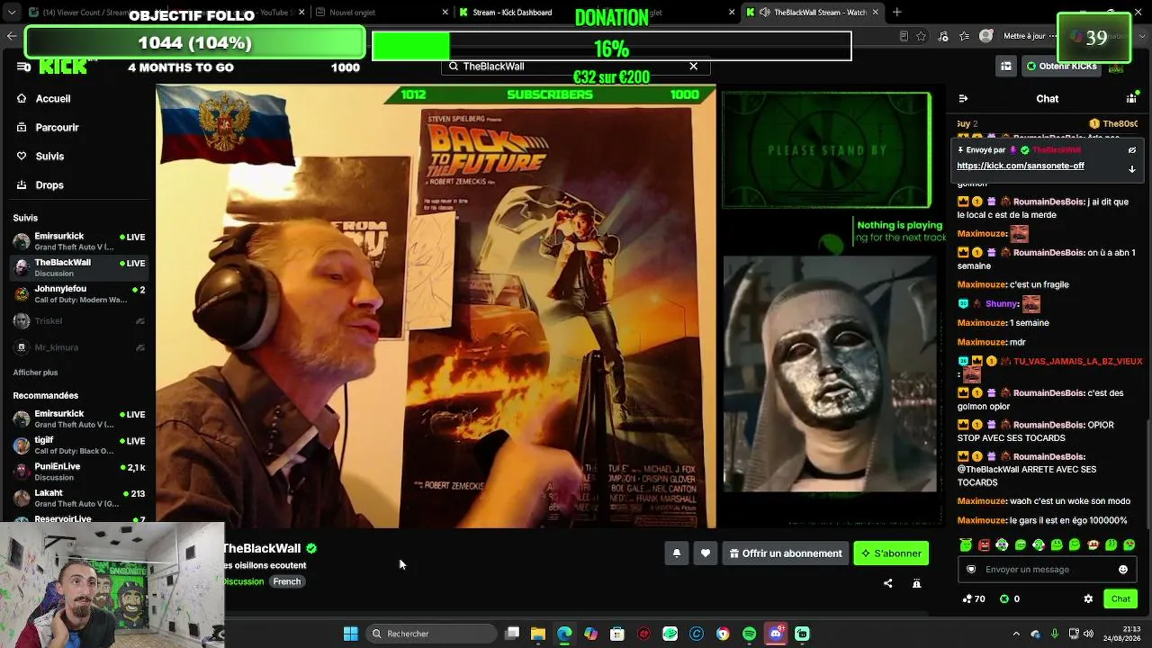
Task: Open offline Triskel channel
Action: click(78, 321)
